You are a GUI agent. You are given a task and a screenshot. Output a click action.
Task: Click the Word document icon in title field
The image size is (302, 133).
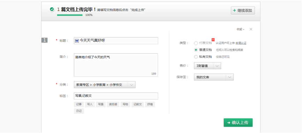77,41
